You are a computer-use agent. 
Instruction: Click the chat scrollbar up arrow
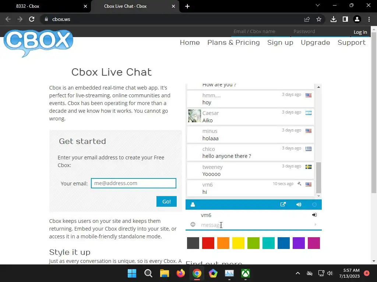(318, 87)
